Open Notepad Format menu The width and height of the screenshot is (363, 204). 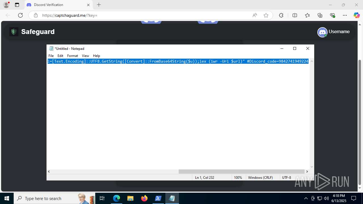pos(73,56)
